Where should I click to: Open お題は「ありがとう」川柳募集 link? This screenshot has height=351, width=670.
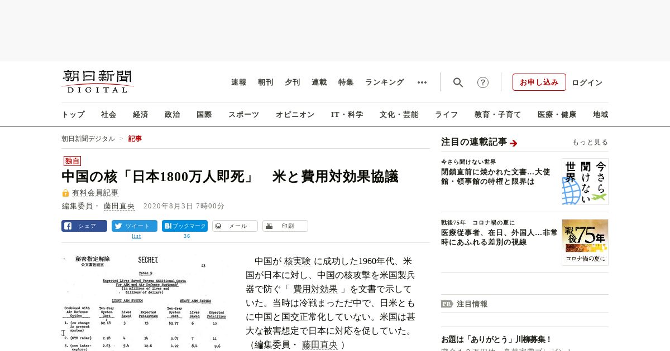[496, 339]
